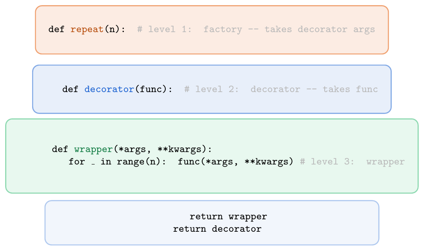Click the blue "decorator" name after def
424x251 pixels.
pos(109,89)
